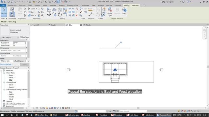This screenshot has width=209, height=117.
Task: Switch to 1 front.dwg in the taskbar
Action: pyautogui.click(x=102, y=115)
